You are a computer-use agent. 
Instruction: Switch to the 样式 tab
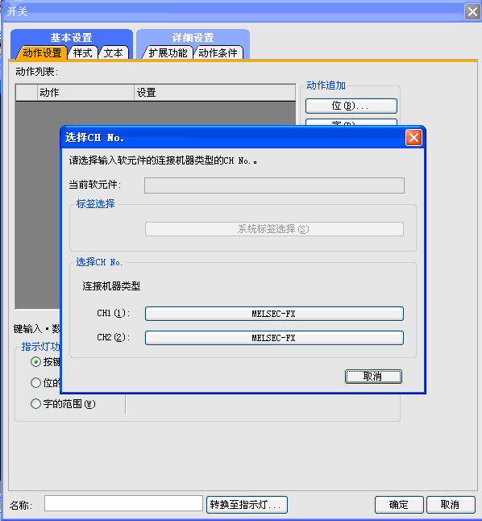point(83,53)
